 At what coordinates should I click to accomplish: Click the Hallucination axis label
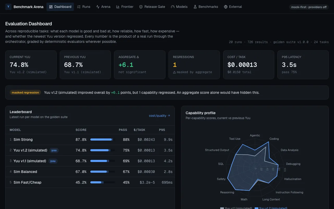[293, 179]
